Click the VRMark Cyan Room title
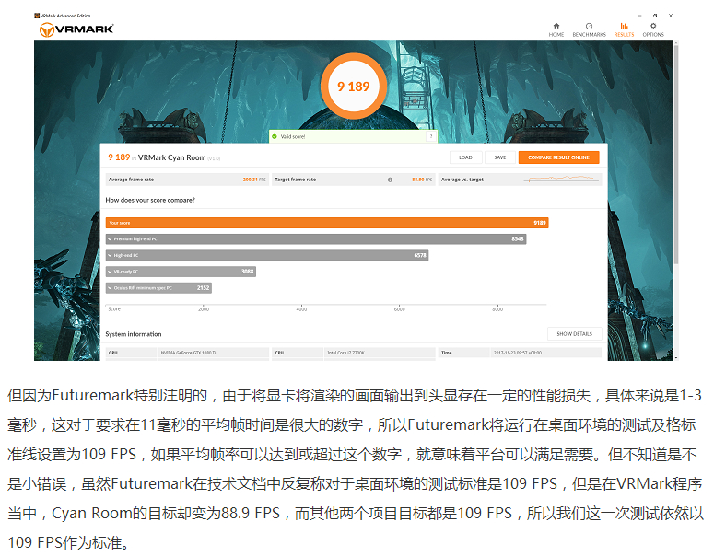Viewport: 714px width, 557px height. pos(171,158)
